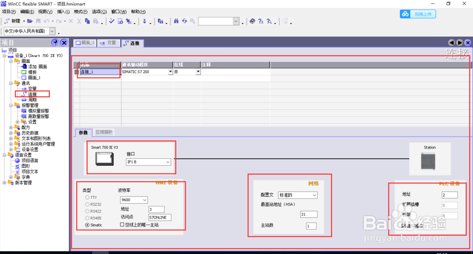473x254 pixels.
Task: Select the 参数 tab
Action: (x=83, y=132)
